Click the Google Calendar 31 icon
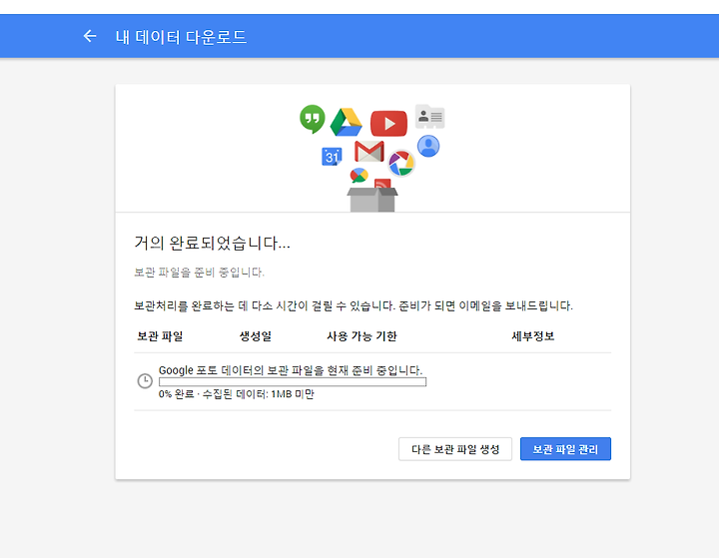Screen dimensions: 719x558 [332, 157]
